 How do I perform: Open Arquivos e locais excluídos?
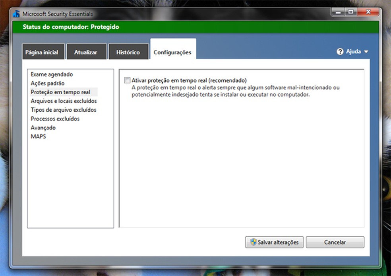coord(64,101)
